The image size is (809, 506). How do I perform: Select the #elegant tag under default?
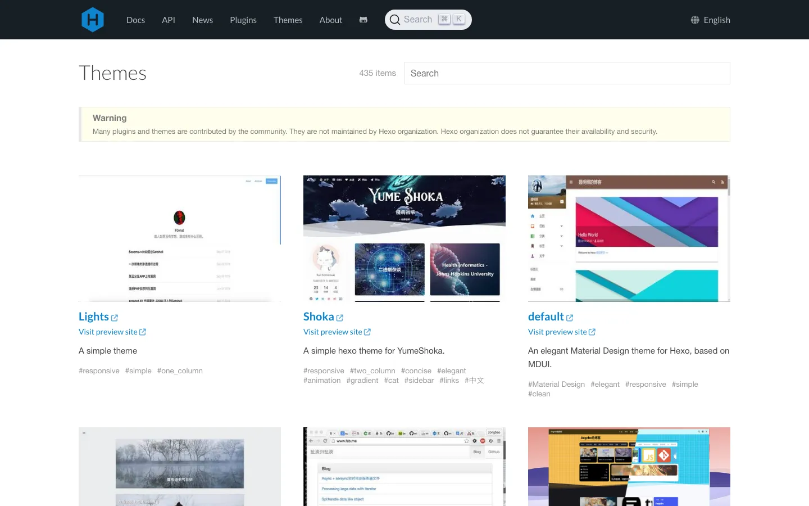point(605,384)
